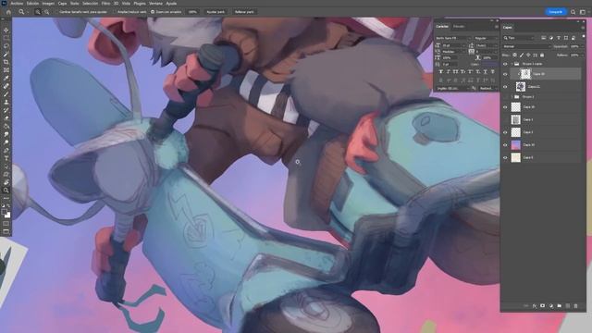Image resolution: width=592 pixels, height=333 pixels.
Task: Select the Move tool
Action: pos(6,30)
